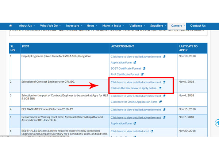
Task: Select 'Selection of Contract Engineers for CRL-BG' text
Action: click(48, 82)
